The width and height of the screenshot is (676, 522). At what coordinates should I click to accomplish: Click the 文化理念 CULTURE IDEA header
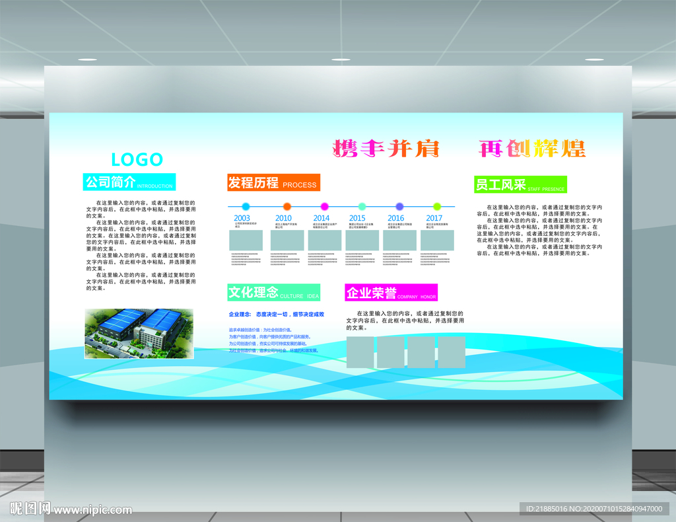tap(274, 292)
